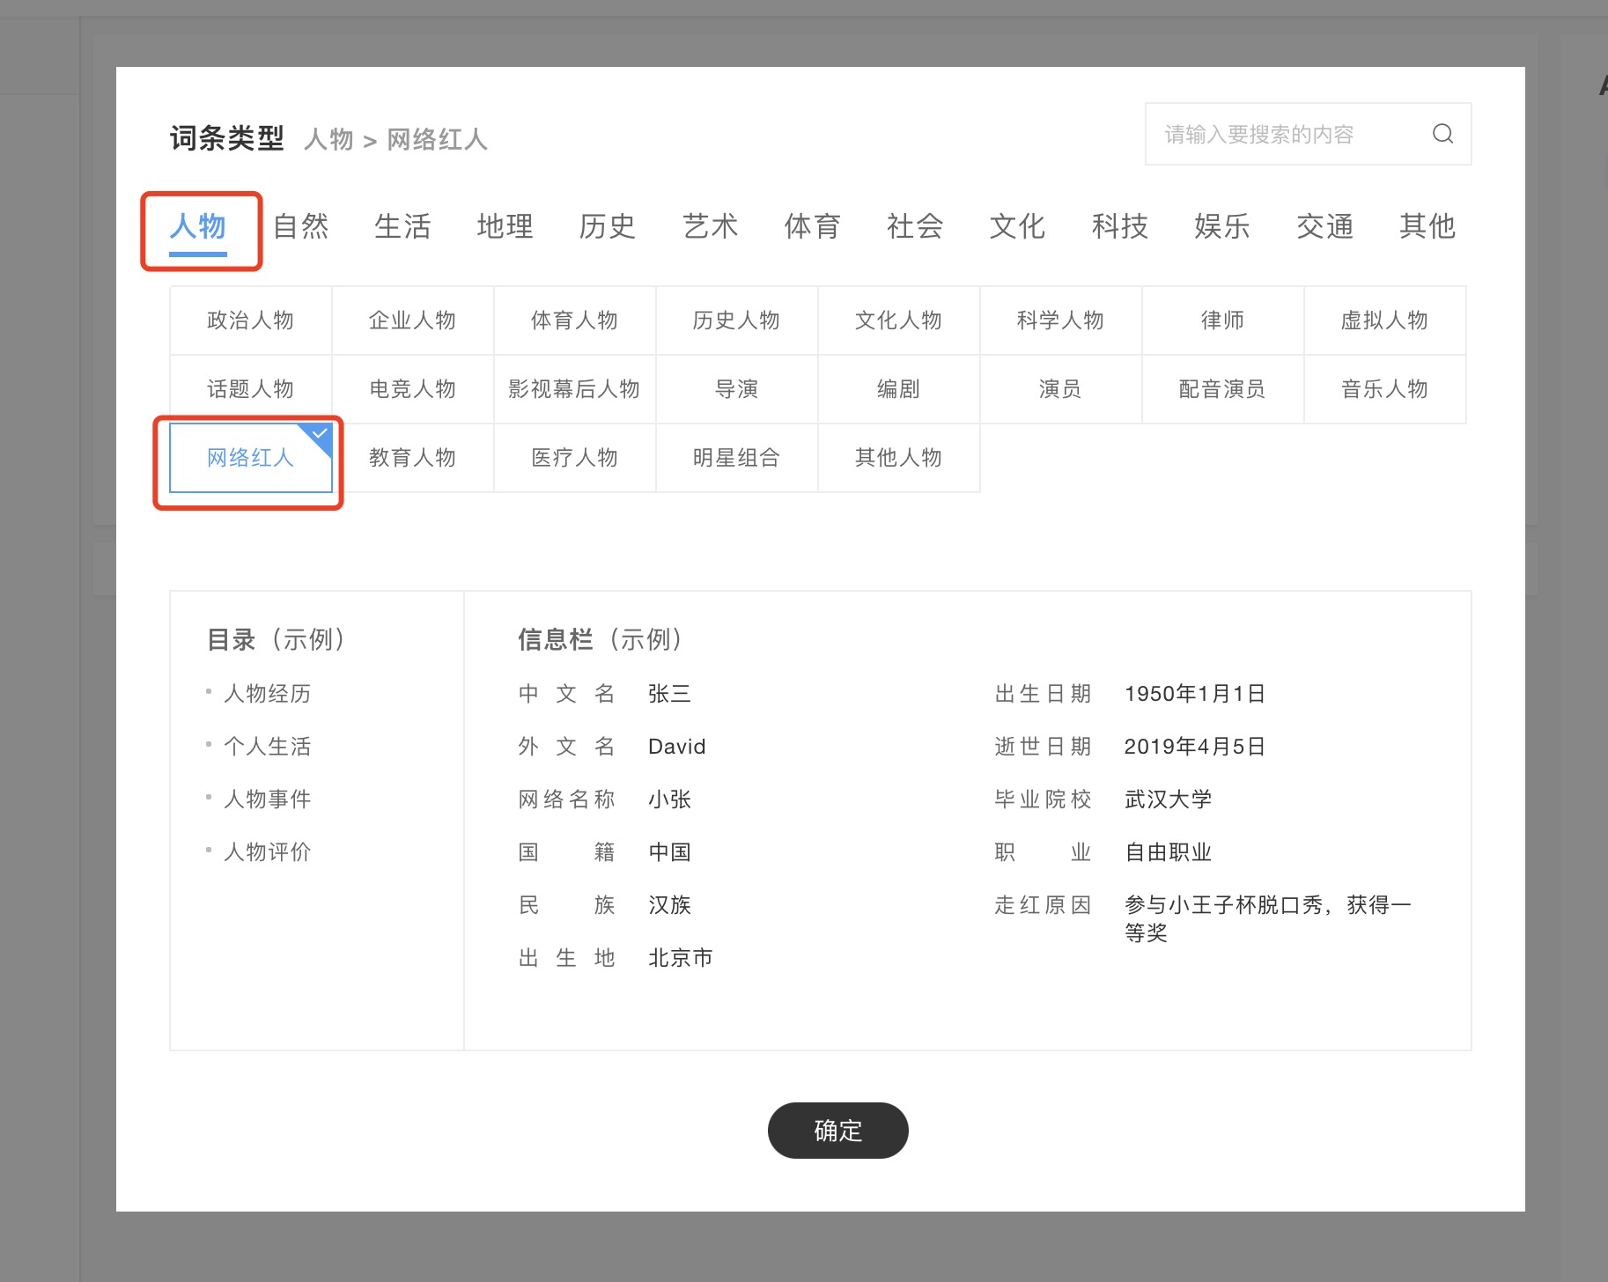
Task: Click the 个人生活 directory entry
Action: [x=268, y=747]
